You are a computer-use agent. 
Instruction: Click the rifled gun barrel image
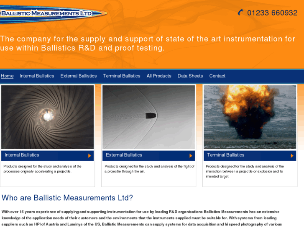(48, 117)
